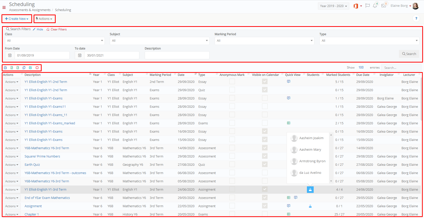This screenshot has width=424, height=218.
Task: Expand the Elaine Borg user menu
Action: click(x=401, y=6)
